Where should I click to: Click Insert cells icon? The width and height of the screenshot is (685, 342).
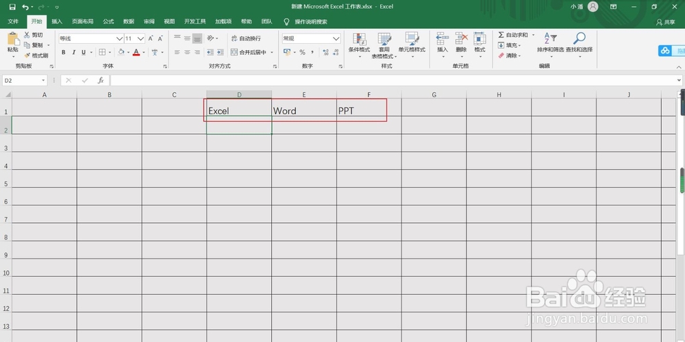(443, 38)
